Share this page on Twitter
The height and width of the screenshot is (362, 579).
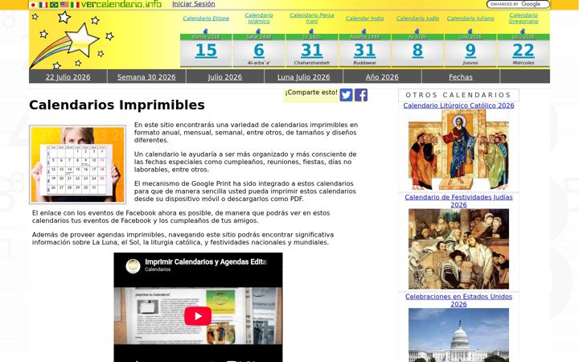346,95
